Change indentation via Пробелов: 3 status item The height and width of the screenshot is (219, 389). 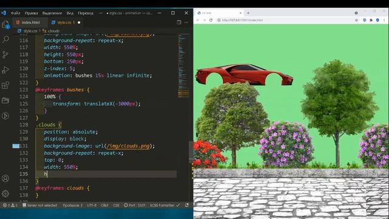(x=72, y=206)
